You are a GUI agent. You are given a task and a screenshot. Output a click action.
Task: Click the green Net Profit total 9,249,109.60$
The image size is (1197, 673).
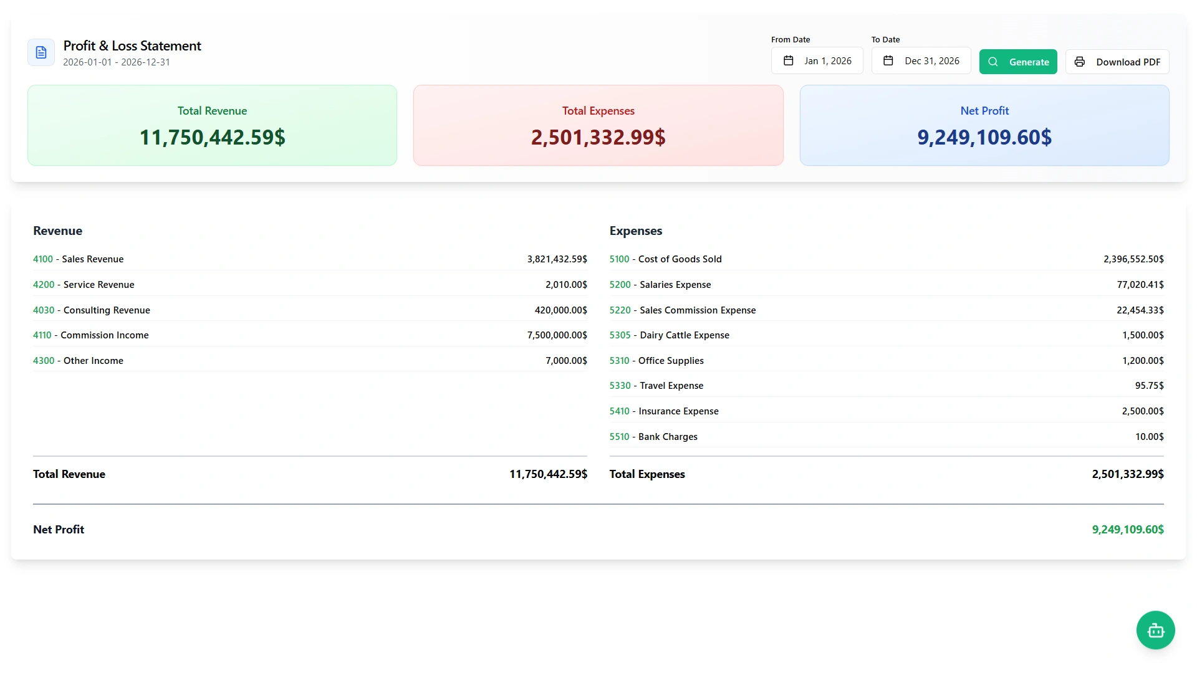click(1128, 530)
